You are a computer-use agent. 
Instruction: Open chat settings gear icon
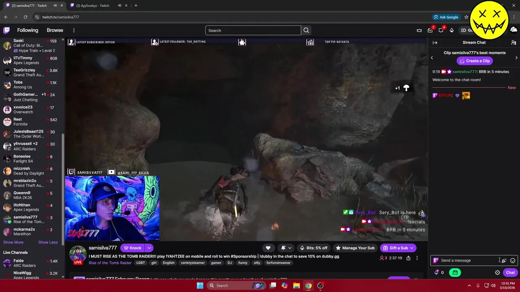[x=497, y=273]
